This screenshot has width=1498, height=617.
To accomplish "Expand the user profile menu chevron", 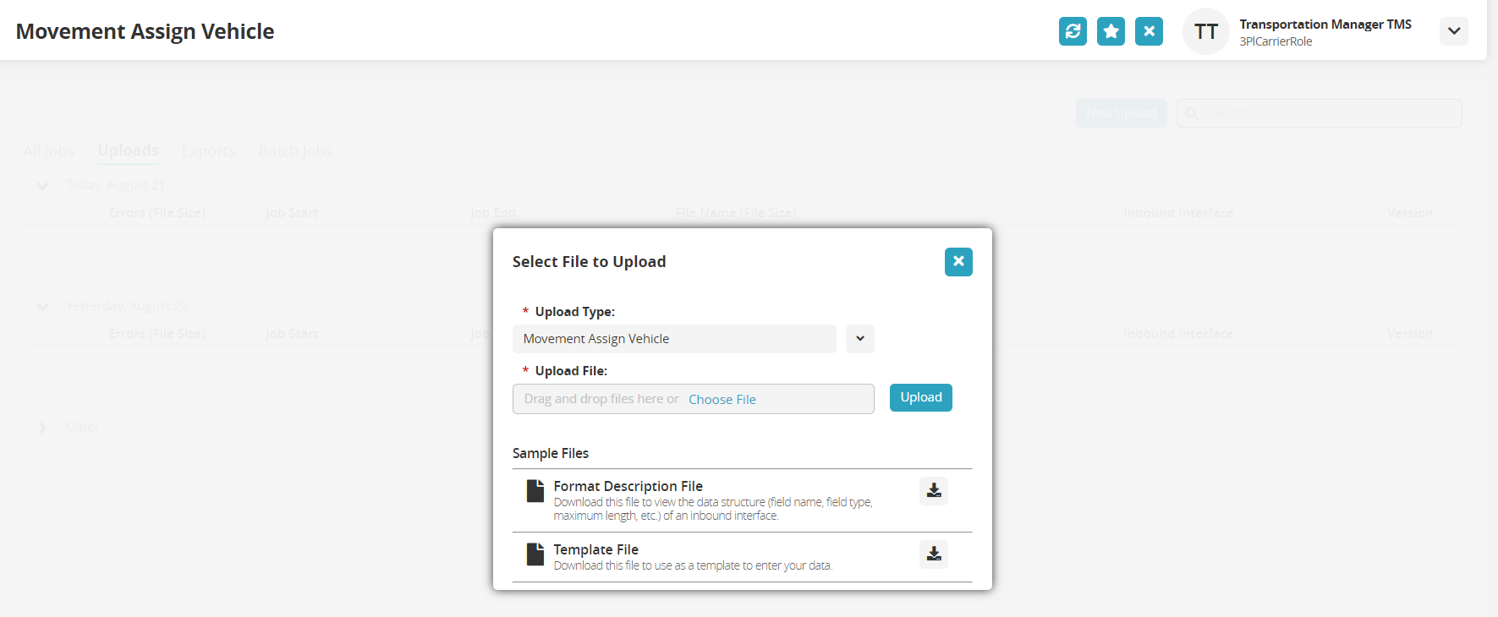I will 1453,31.
